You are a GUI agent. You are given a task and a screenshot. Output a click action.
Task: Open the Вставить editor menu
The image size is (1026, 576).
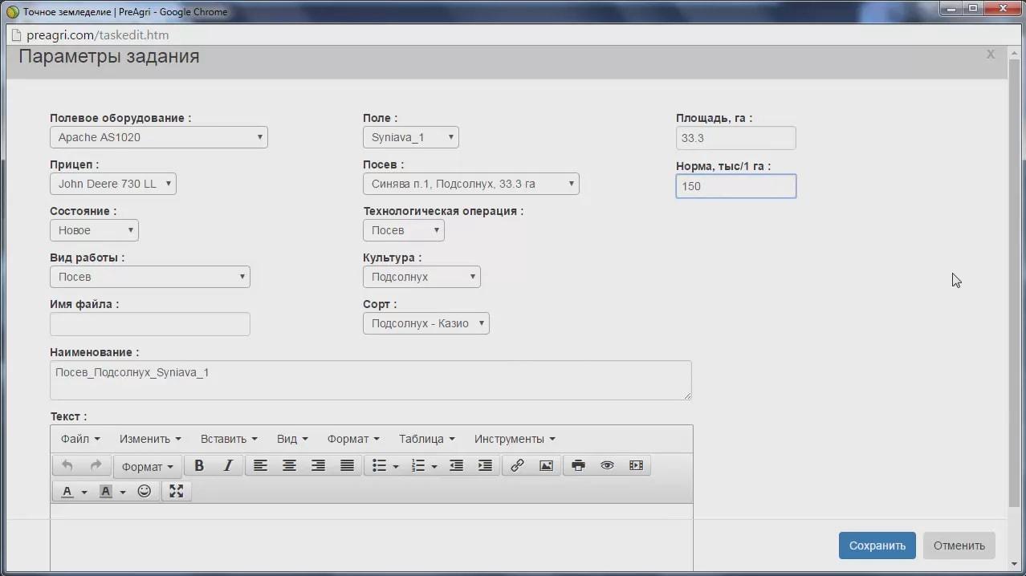(229, 439)
